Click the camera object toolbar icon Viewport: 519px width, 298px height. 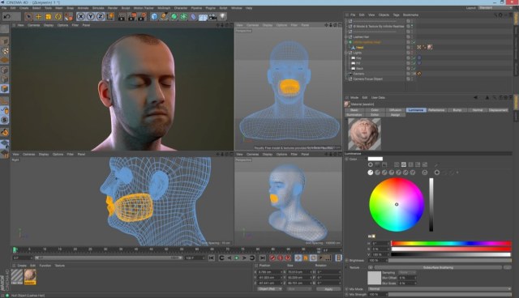point(212,16)
